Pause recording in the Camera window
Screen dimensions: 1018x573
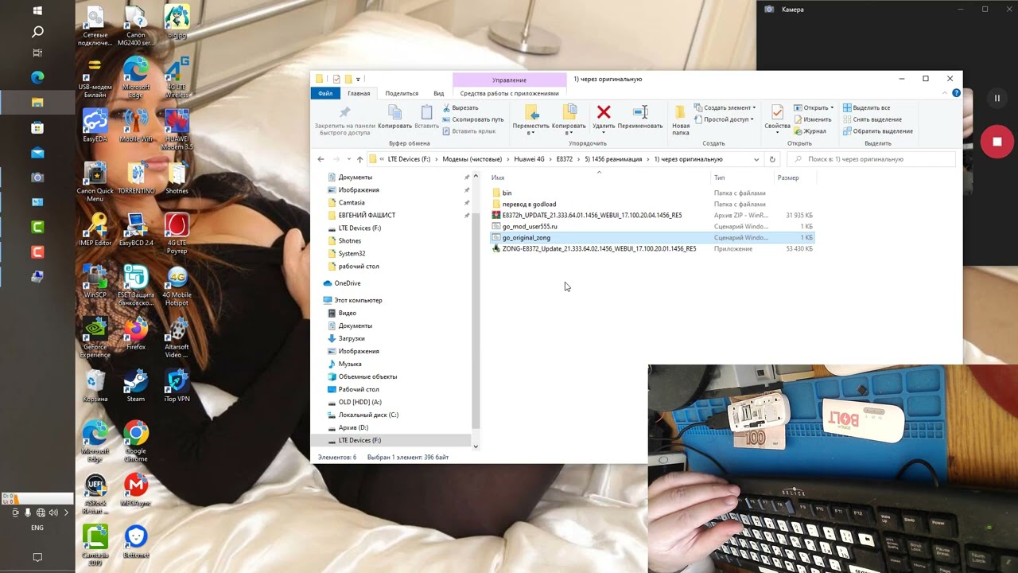coord(997,98)
